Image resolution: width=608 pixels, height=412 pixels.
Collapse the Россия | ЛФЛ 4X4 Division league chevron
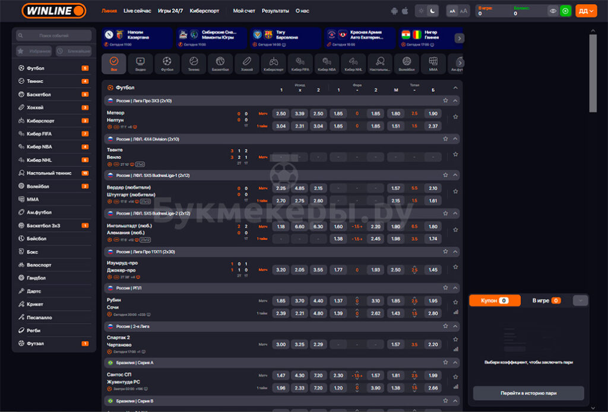[x=455, y=139]
